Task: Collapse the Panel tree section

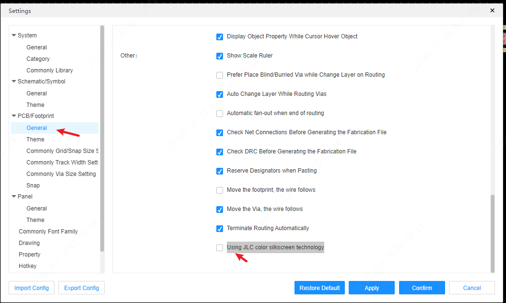Action: coord(14,197)
